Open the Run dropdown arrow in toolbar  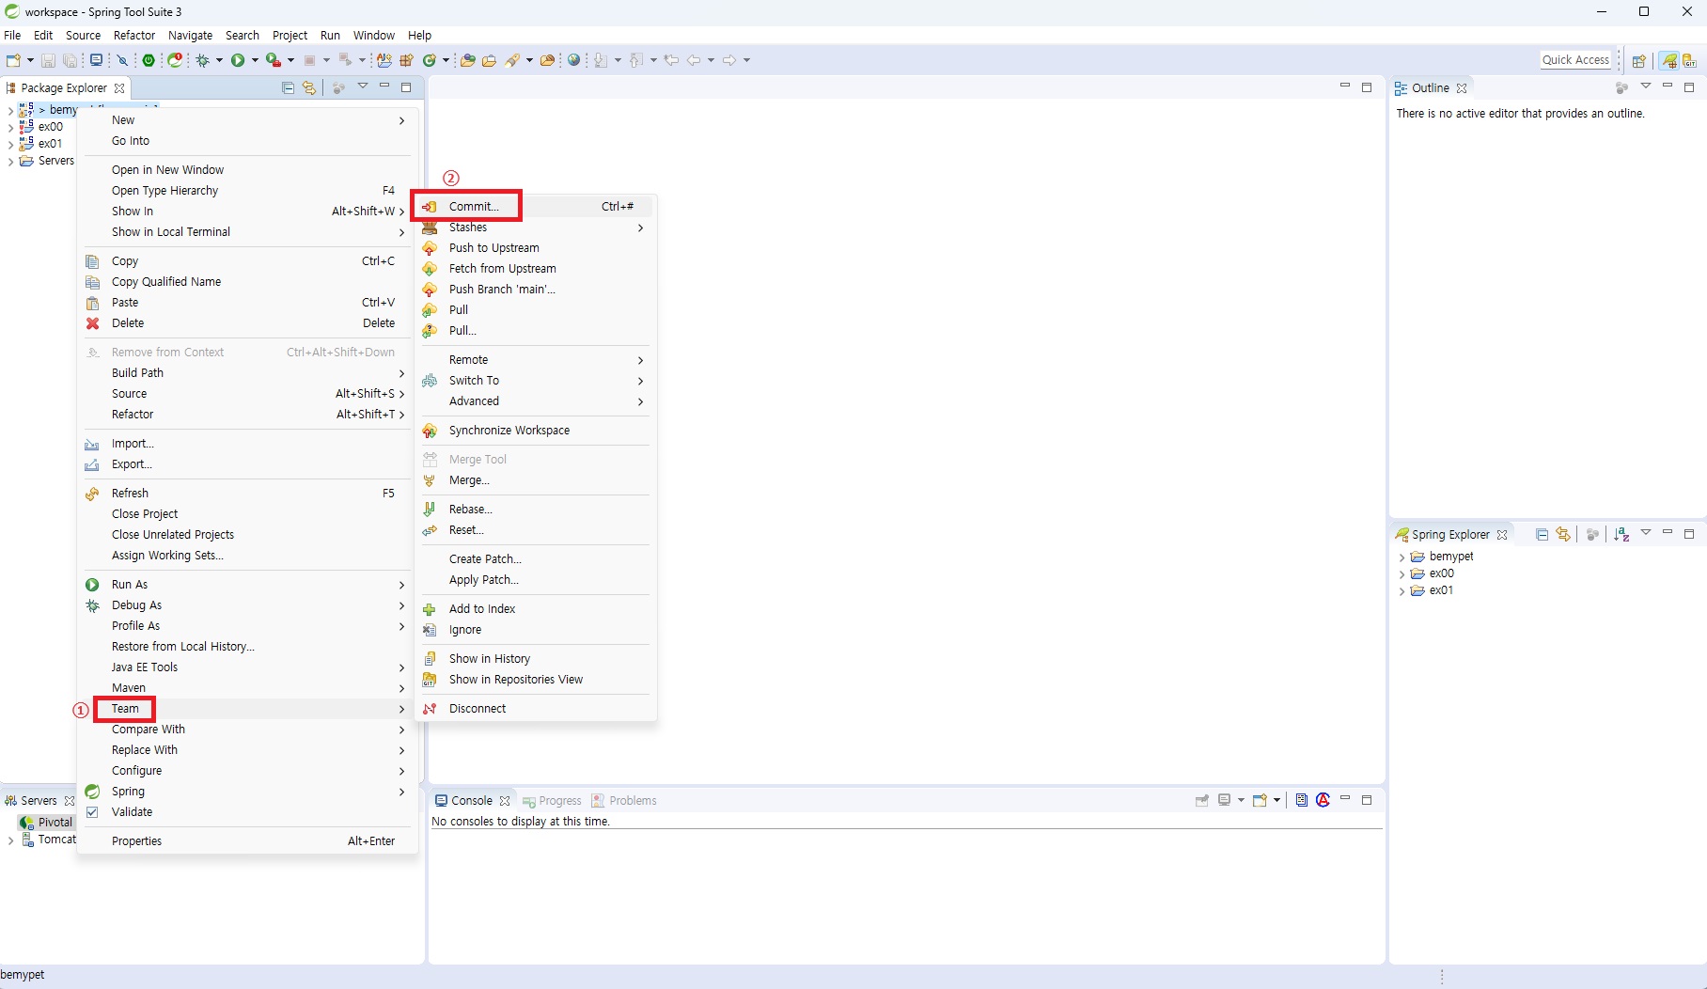click(x=255, y=60)
